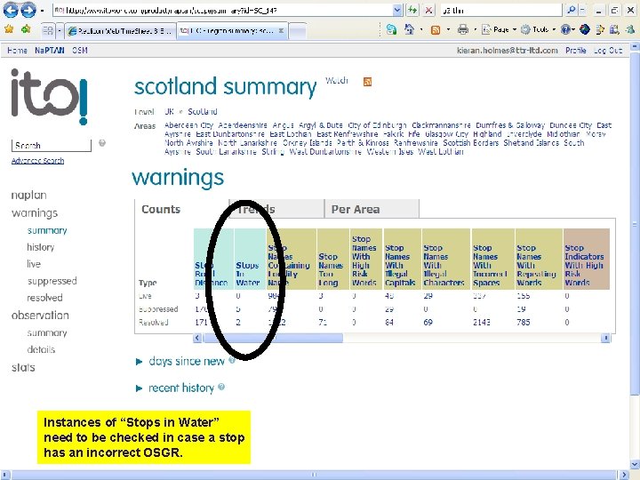Open the Glasgow City area link

[x=446, y=134]
